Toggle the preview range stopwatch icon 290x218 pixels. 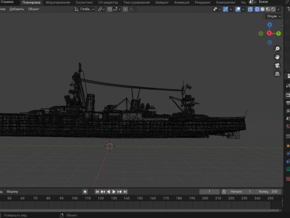[x=224, y=191]
